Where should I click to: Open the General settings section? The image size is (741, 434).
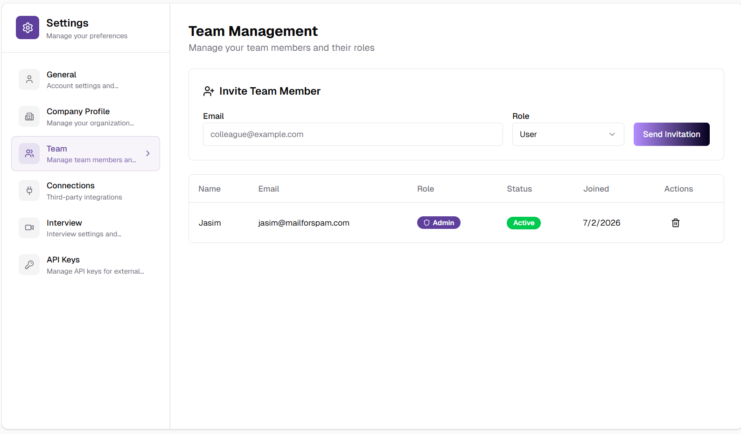[82, 80]
